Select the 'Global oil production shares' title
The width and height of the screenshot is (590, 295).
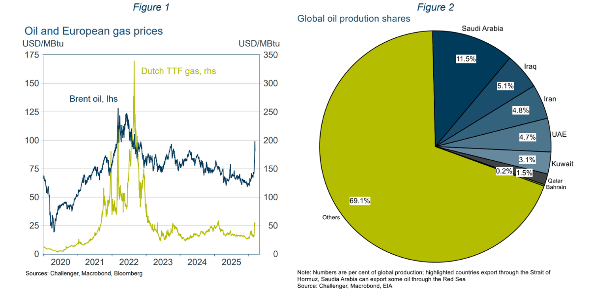(354, 19)
